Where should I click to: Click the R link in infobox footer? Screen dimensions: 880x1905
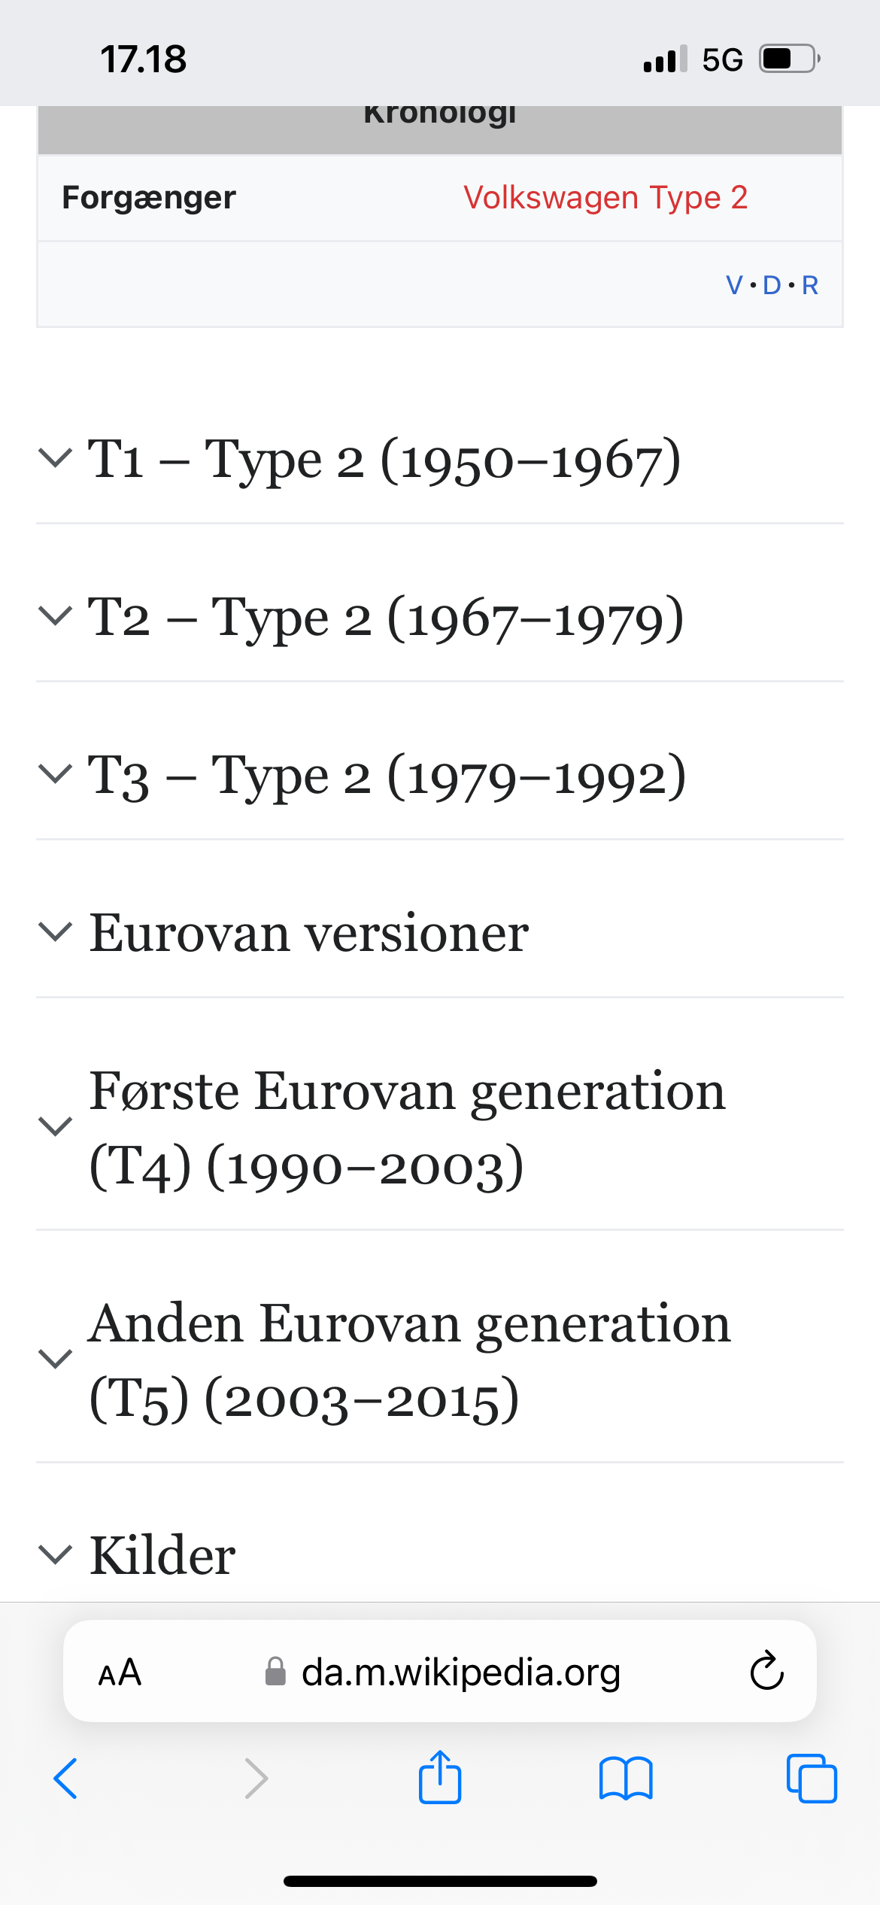click(810, 285)
